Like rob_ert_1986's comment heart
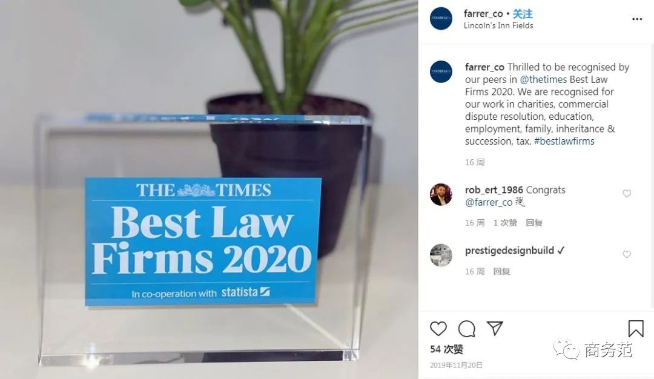The height and width of the screenshot is (379, 654). click(627, 194)
